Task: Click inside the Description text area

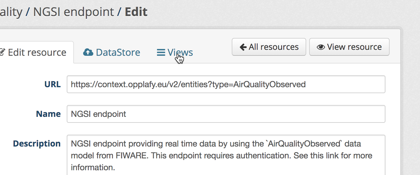Action: pos(226,155)
